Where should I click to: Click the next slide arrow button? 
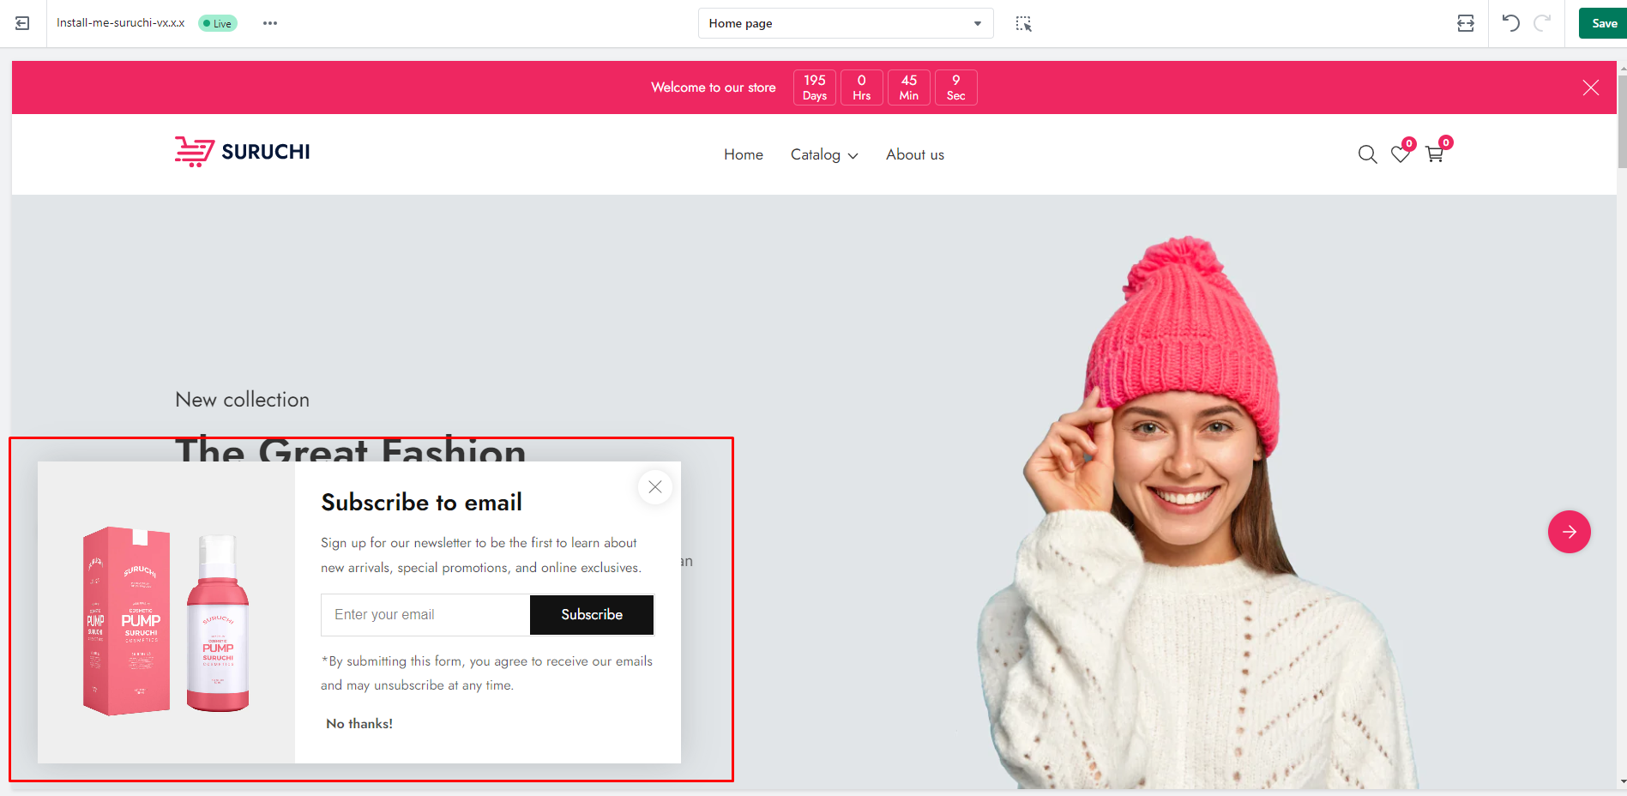coord(1570,532)
